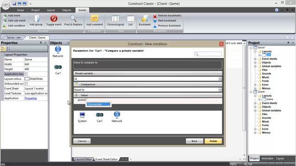Image resolution: width=296 pixels, height=166 pixels.
Task: Collapse Client node in Project tree
Action: click(251, 92)
